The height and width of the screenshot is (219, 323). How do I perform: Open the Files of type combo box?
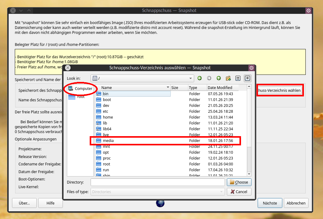click(157, 192)
